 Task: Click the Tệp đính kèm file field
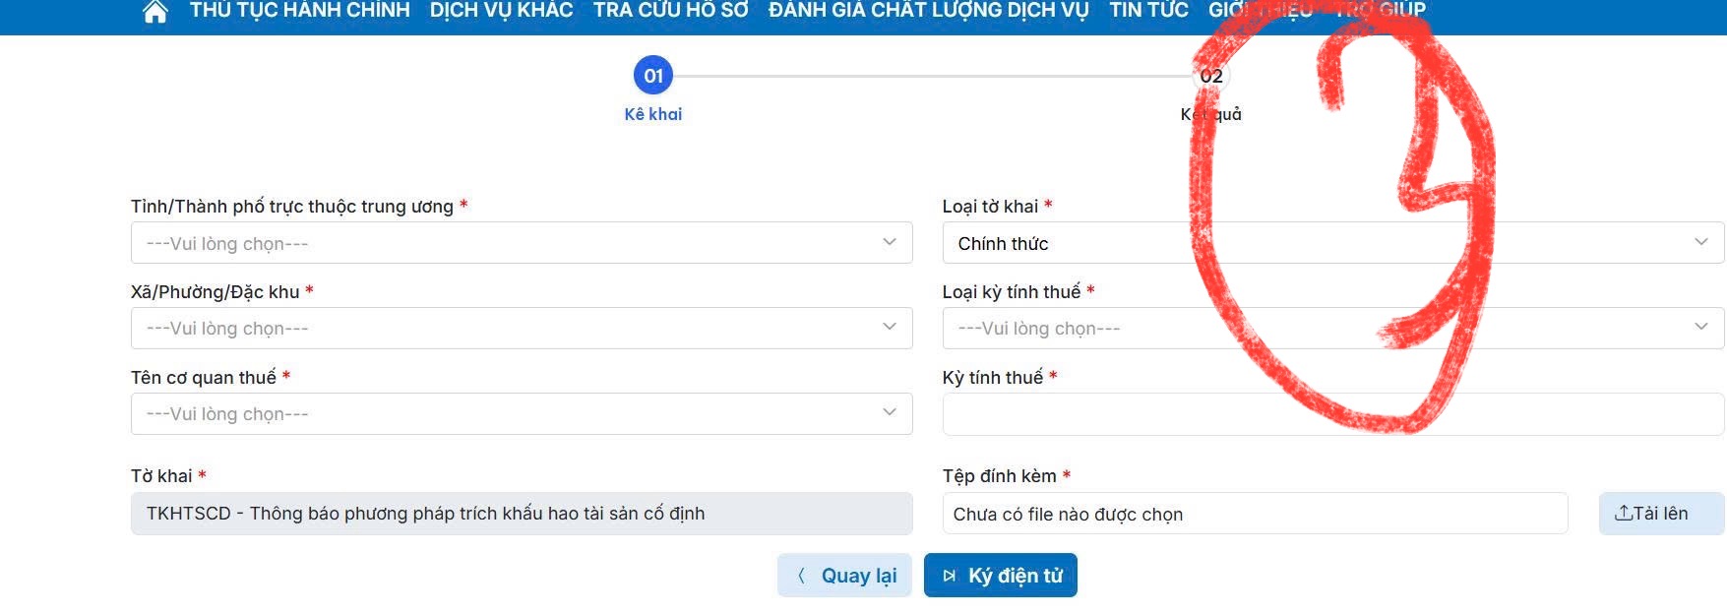pos(1254,514)
